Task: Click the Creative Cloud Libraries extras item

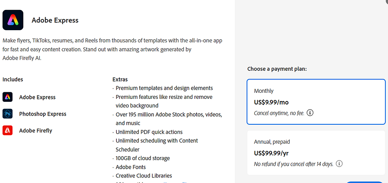Action: coord(144,176)
